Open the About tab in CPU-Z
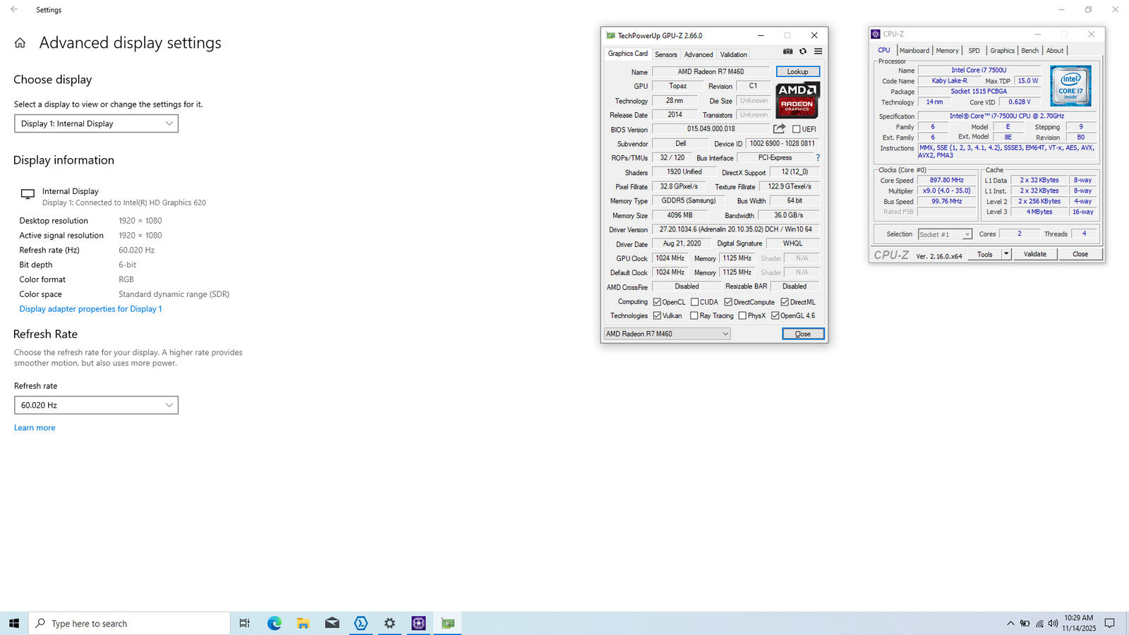Image resolution: width=1129 pixels, height=635 pixels. 1054,50
